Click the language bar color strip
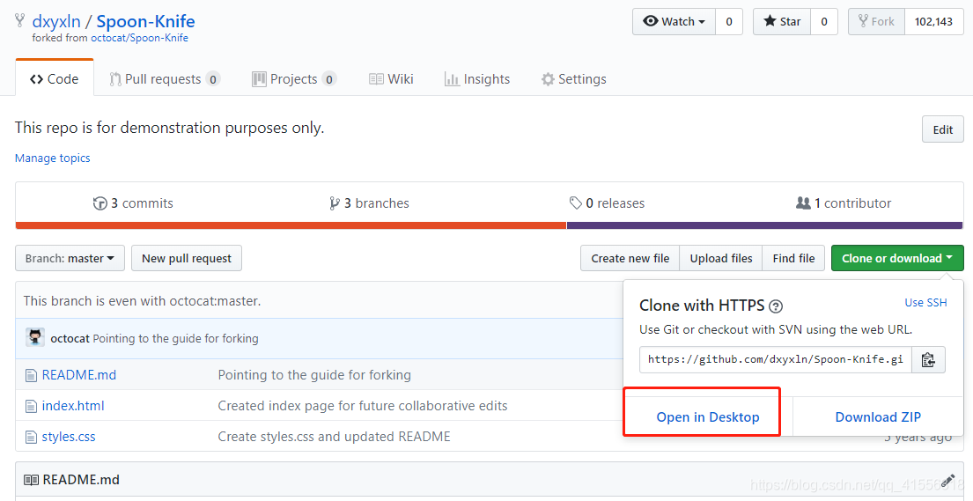This screenshot has width=973, height=501. [489, 225]
